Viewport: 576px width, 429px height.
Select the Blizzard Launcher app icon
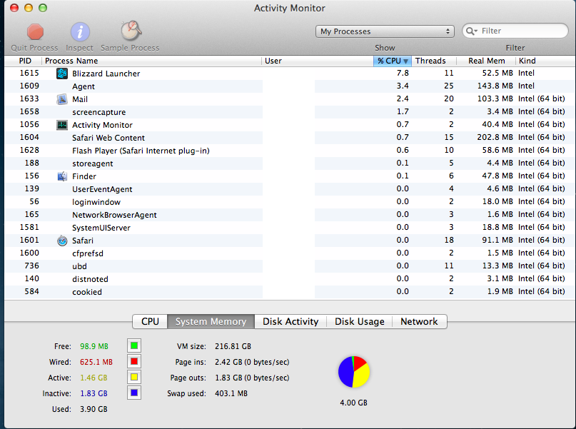[61, 74]
